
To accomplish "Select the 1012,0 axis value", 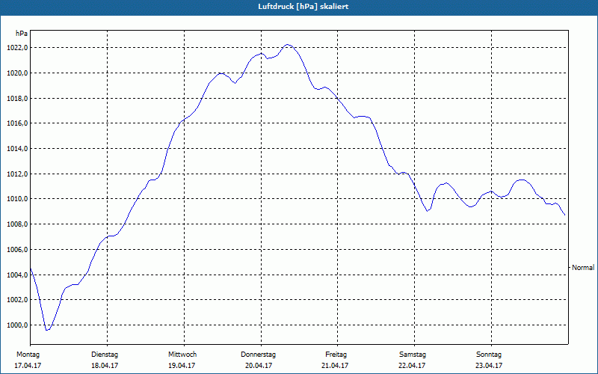I will point(17,174).
